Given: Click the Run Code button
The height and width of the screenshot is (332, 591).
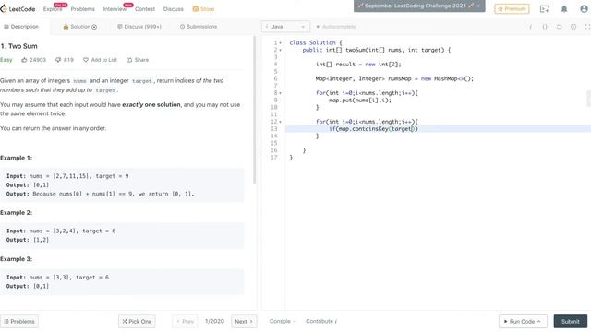Looking at the screenshot, I should pos(523,322).
